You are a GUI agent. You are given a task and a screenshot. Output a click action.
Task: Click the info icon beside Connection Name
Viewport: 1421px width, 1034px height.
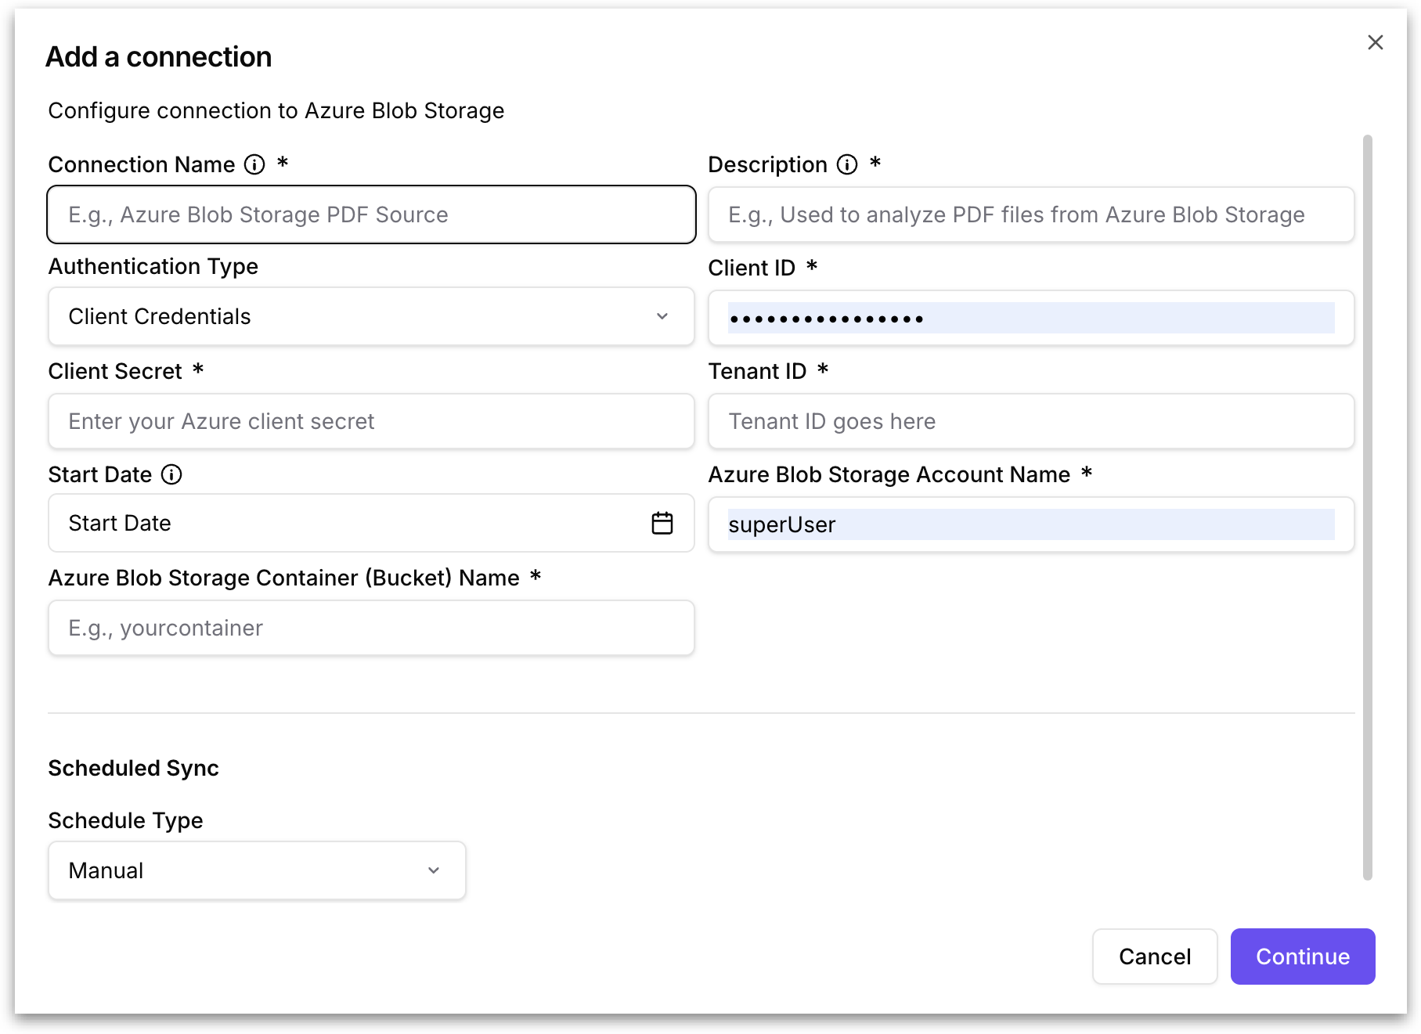tap(254, 164)
